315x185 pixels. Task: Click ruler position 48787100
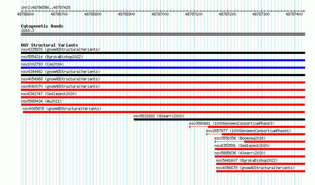click(194, 14)
